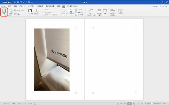Viewport: 169px width, 105px height.
Task: Switch to Outline view in ribbon
Action: pos(19,10)
